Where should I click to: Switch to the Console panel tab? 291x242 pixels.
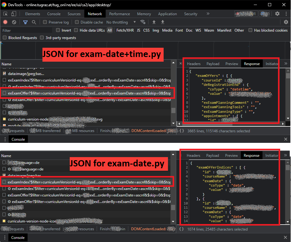54,14
